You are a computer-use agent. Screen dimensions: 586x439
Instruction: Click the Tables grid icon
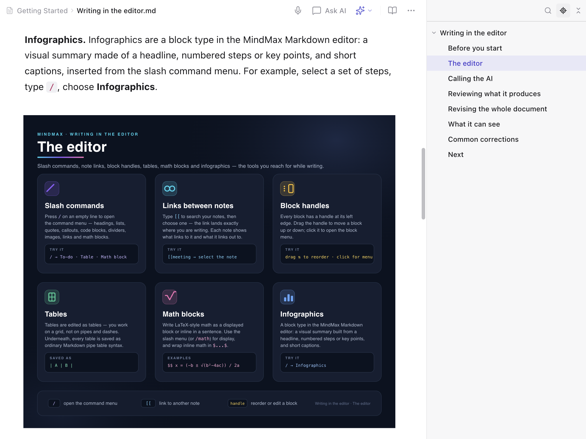(52, 297)
